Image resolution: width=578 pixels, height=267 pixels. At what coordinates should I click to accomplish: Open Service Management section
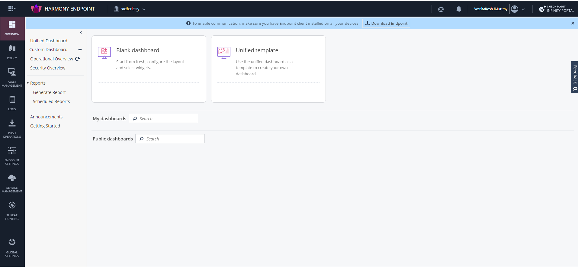[12, 183]
